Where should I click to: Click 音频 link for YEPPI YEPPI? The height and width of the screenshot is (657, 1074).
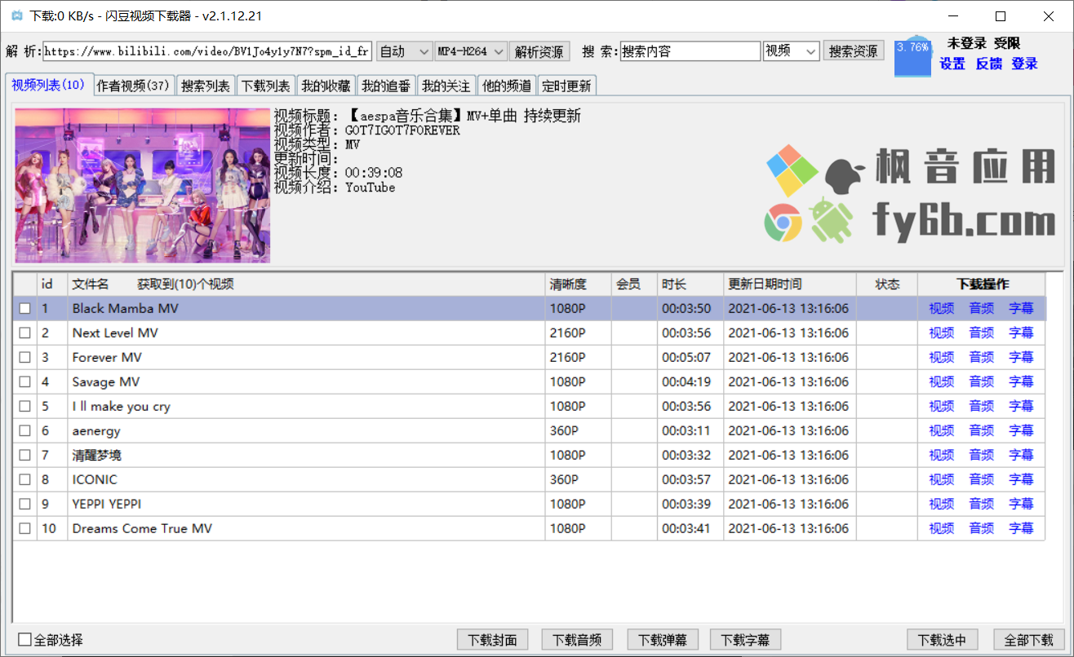pyautogui.click(x=982, y=505)
